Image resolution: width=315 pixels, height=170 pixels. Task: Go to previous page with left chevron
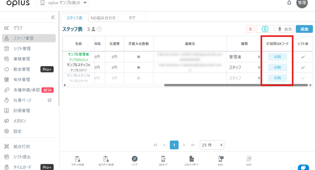[x=165, y=145]
